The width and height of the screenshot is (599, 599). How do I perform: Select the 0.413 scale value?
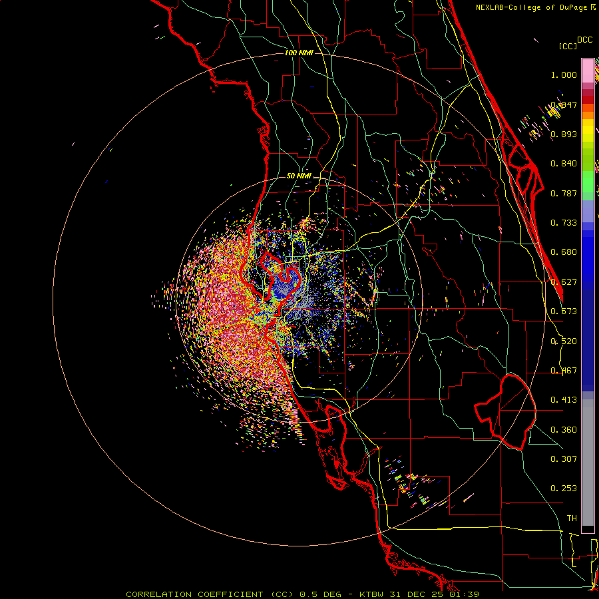click(x=564, y=400)
